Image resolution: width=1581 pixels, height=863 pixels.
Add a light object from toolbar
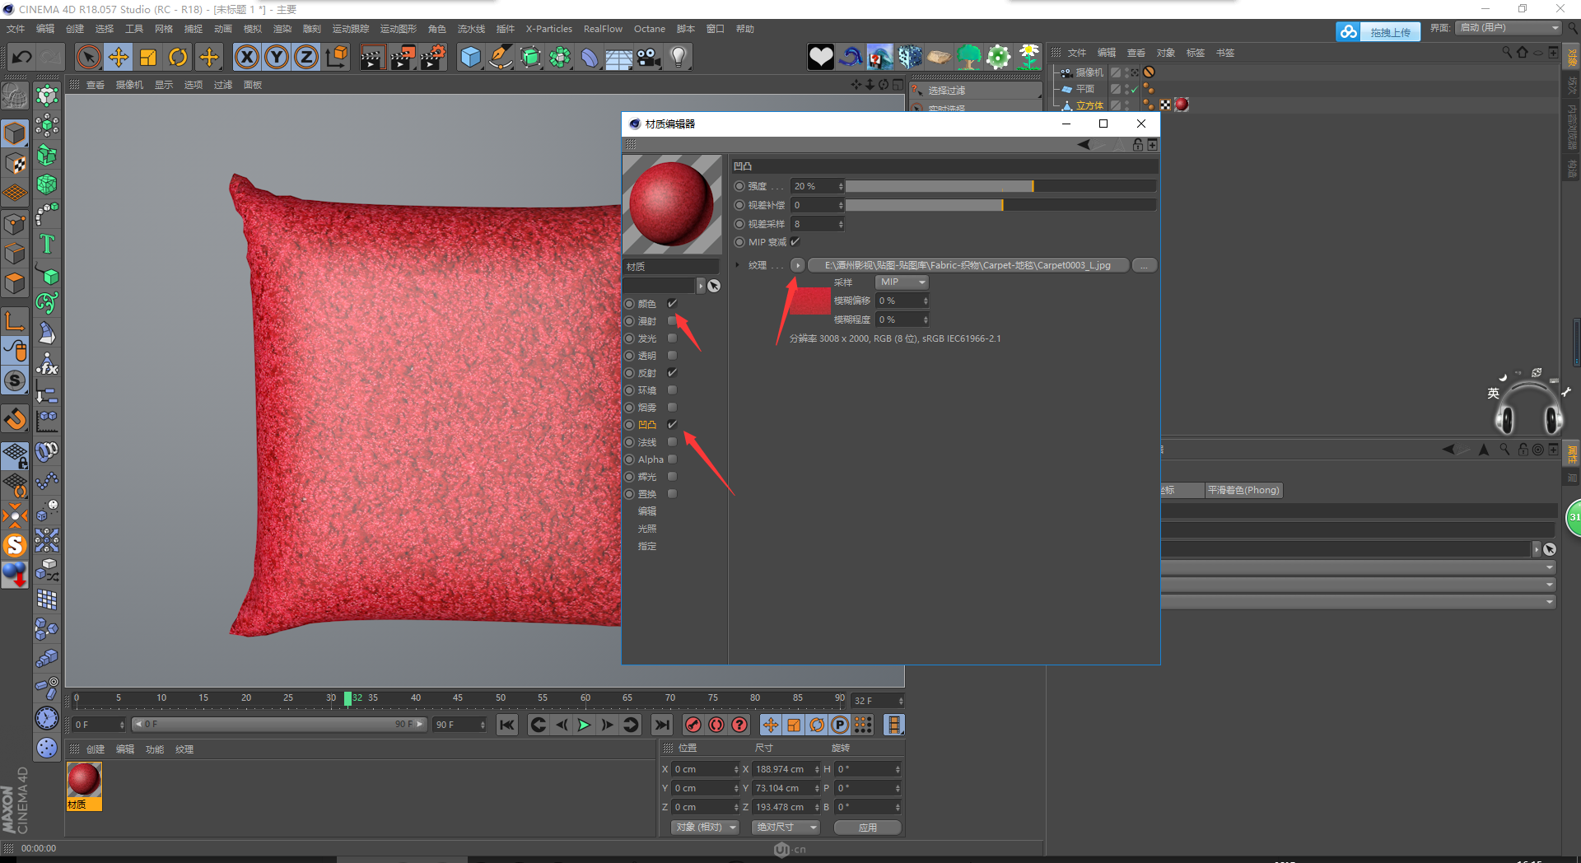[679, 57]
